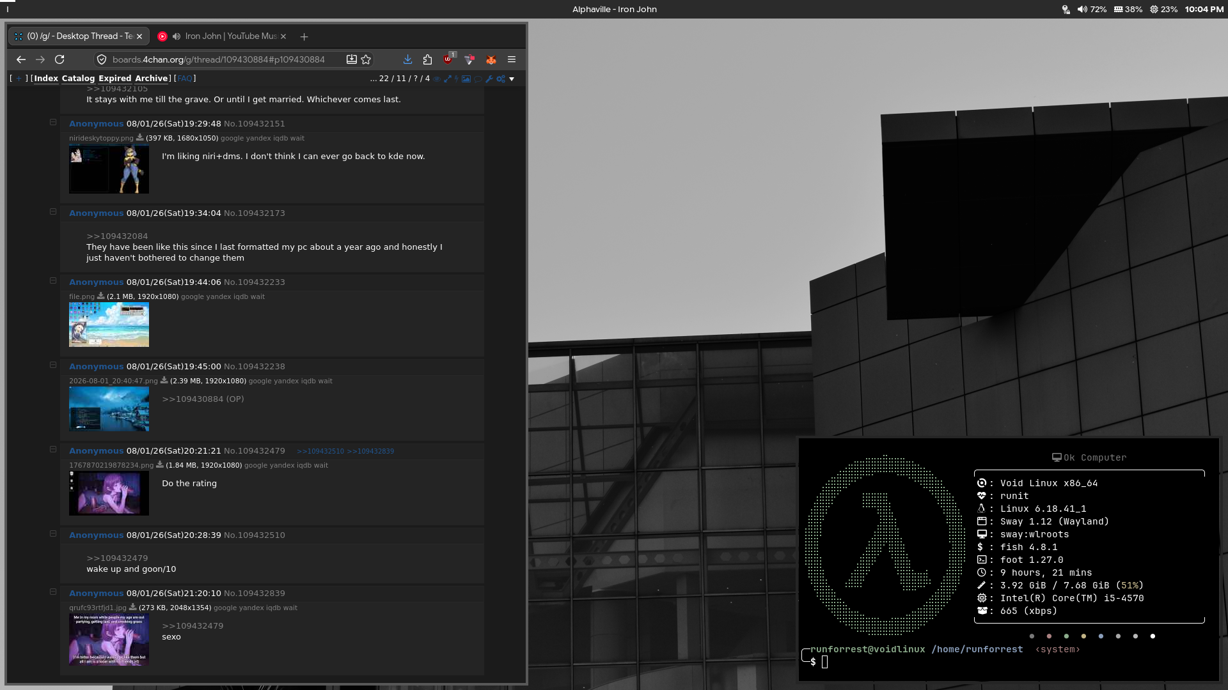1228x690 pixels.
Task: Open the quick reply speech bubble icon
Action: pos(478,79)
